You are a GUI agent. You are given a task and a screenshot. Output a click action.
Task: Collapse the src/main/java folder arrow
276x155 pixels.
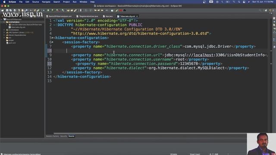pos(4,22)
